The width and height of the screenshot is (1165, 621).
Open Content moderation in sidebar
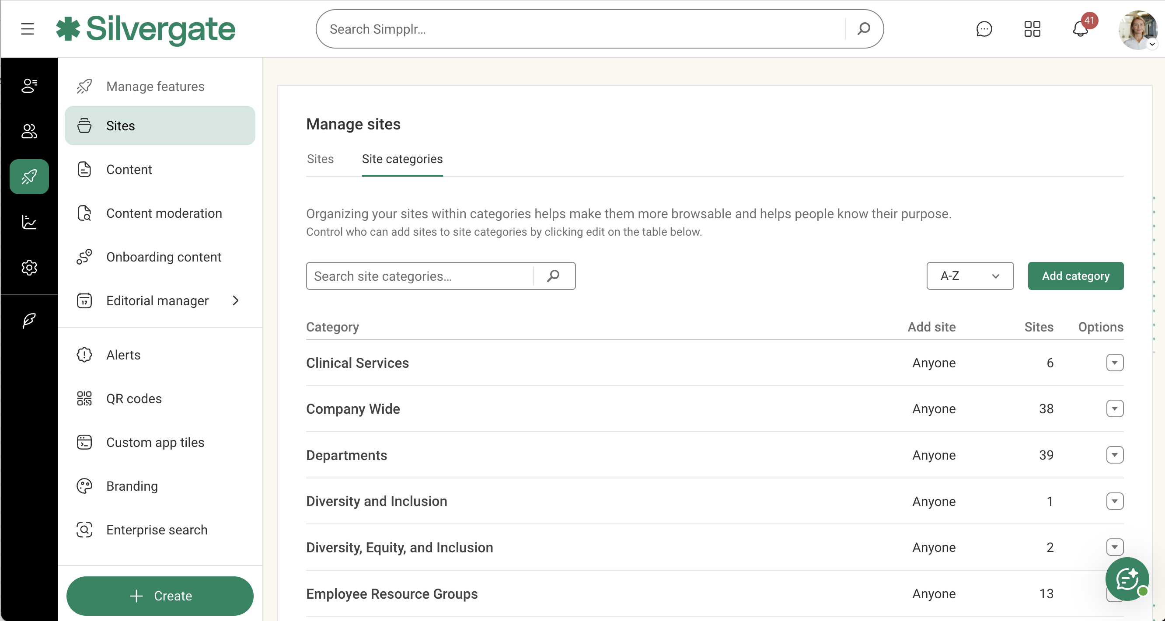point(164,213)
